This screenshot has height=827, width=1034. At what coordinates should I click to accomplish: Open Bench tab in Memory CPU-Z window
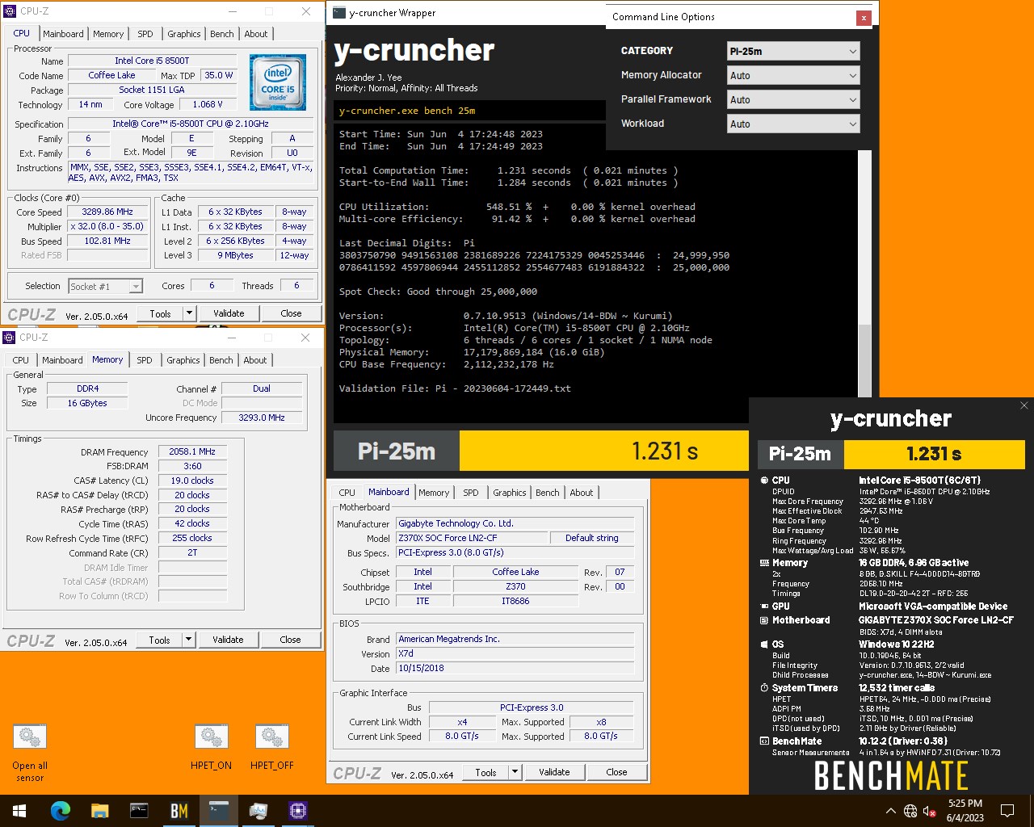pyautogui.click(x=221, y=360)
